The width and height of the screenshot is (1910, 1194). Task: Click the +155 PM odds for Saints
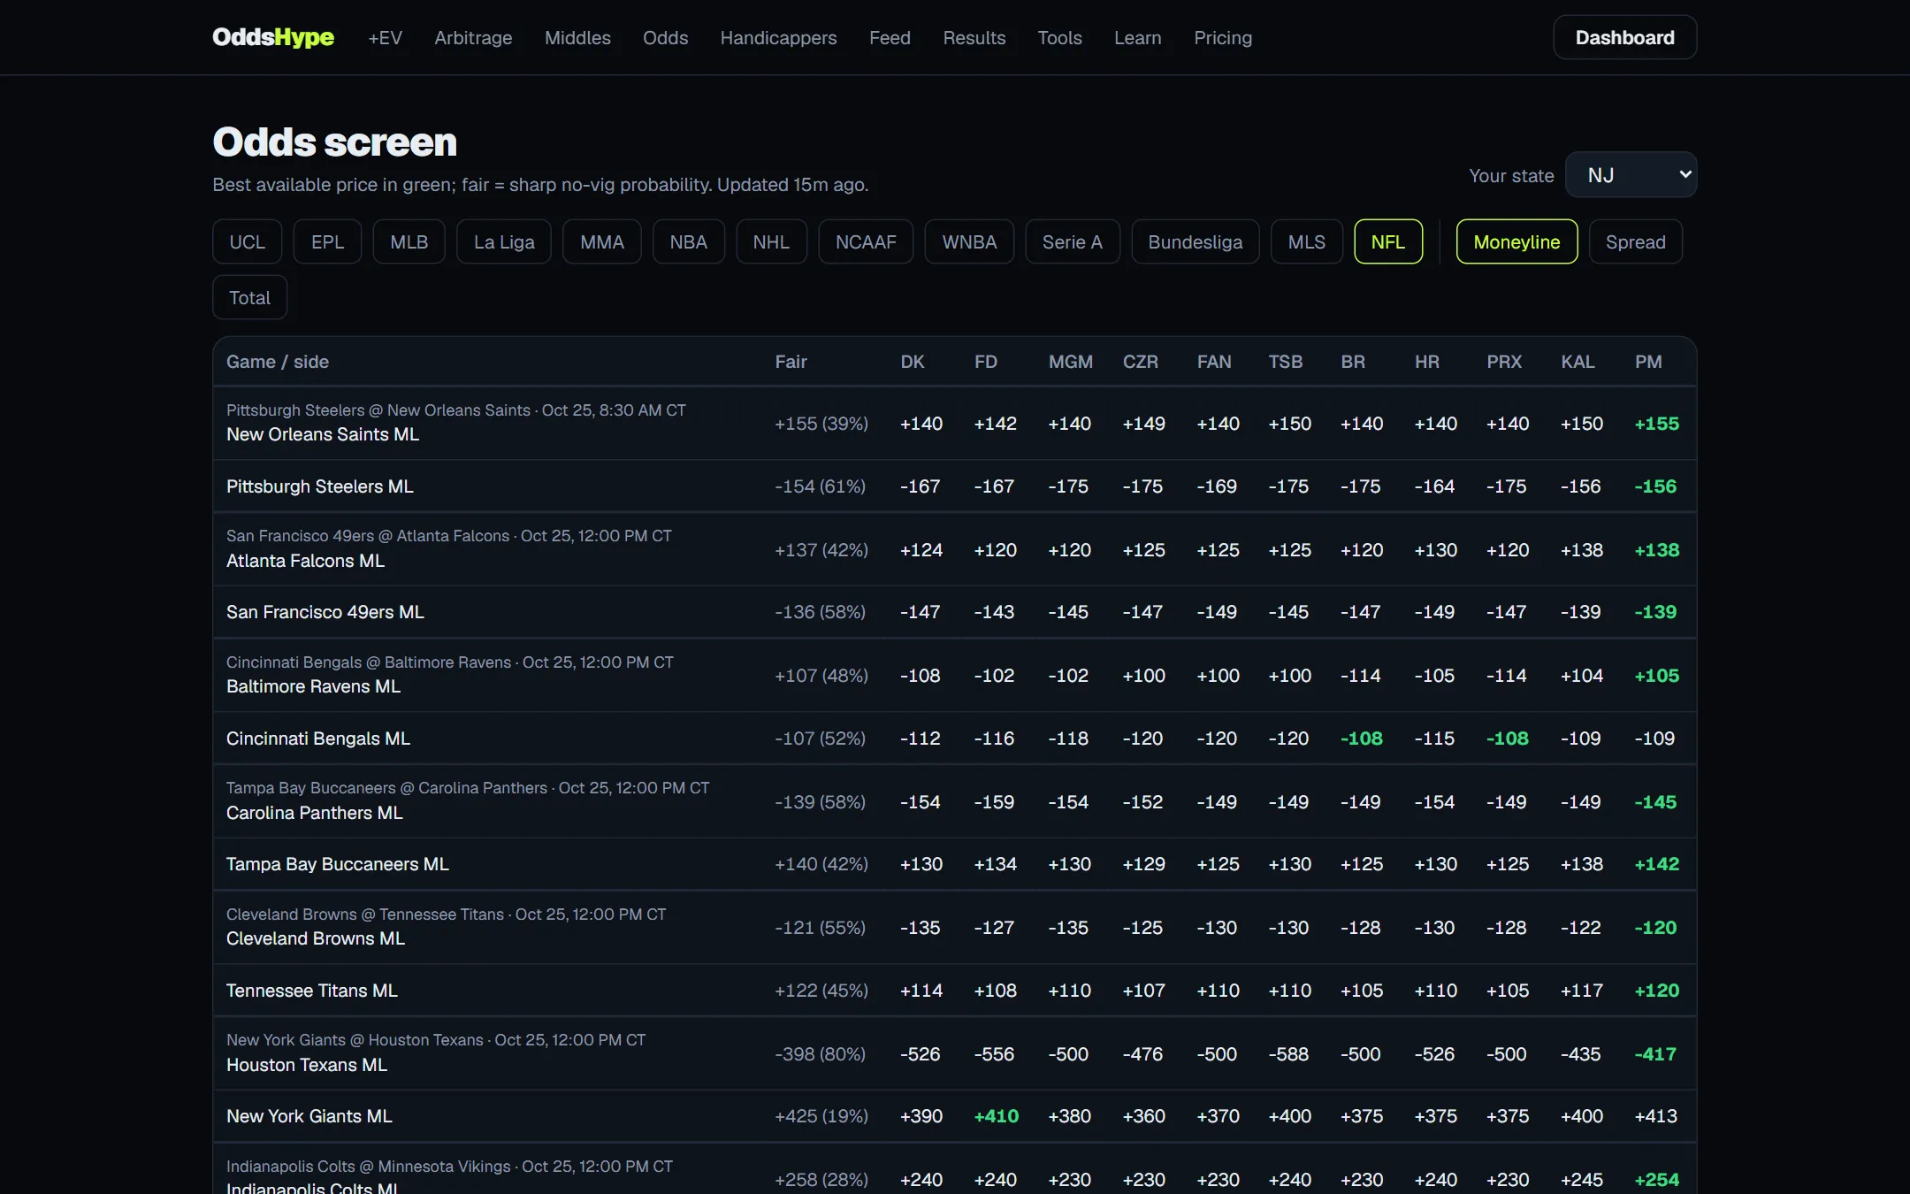1656,424
